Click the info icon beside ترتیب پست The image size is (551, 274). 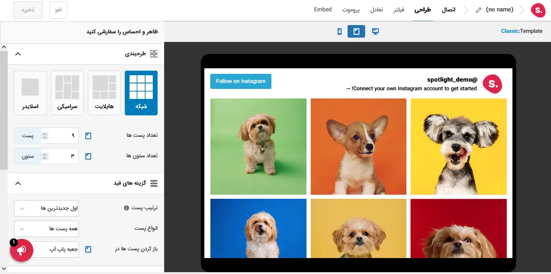click(127, 208)
